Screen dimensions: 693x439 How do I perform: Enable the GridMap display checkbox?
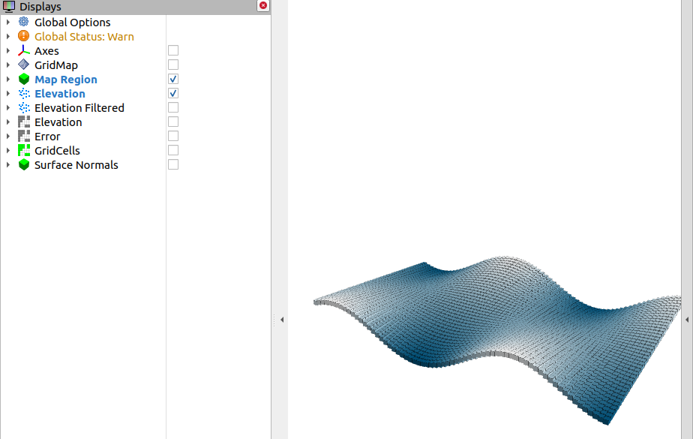[172, 65]
